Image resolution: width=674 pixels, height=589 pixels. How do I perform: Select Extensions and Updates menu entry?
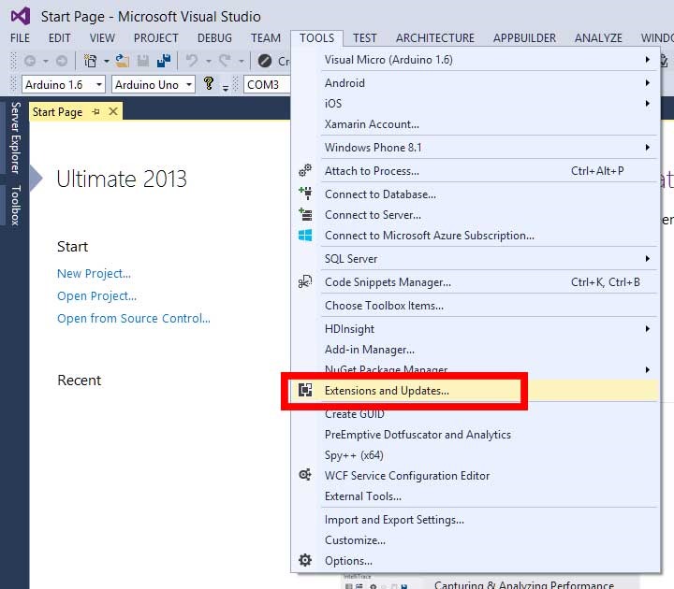coord(387,391)
